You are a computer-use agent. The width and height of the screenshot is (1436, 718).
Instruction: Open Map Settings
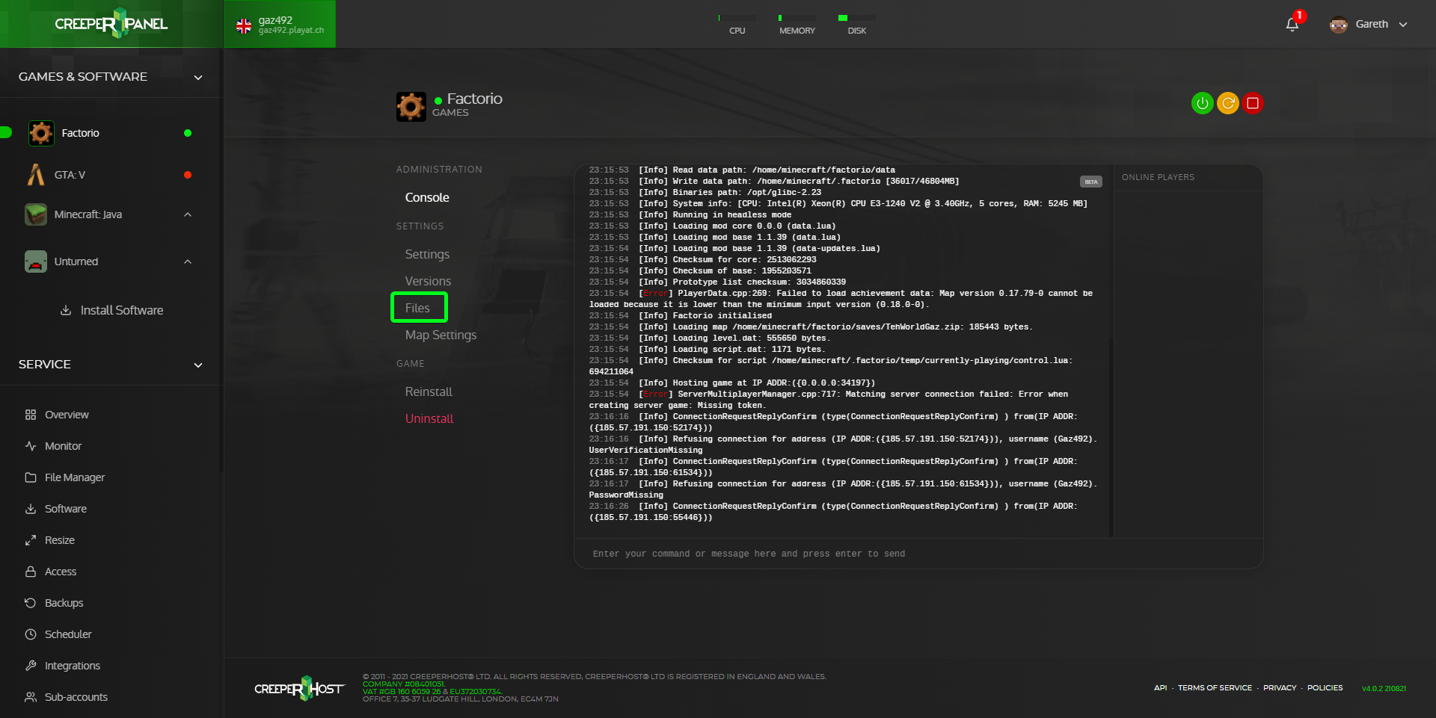441,335
